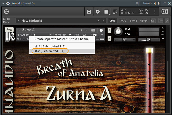The image size is (172, 115).
Task: Select the next preset arrow
Action: 159,3
